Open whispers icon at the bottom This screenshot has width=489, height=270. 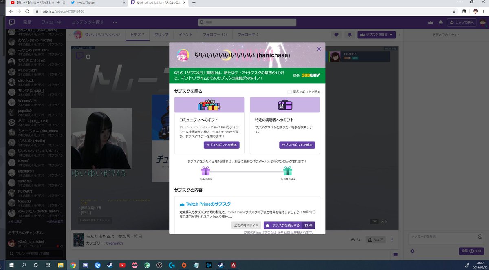pyautogui.click(x=395, y=255)
